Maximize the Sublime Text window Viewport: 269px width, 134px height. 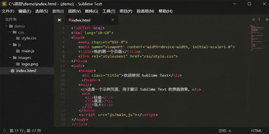click(x=249, y=4)
